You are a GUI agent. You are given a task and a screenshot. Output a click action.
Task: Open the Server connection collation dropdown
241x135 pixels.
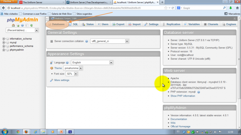tap(110, 41)
